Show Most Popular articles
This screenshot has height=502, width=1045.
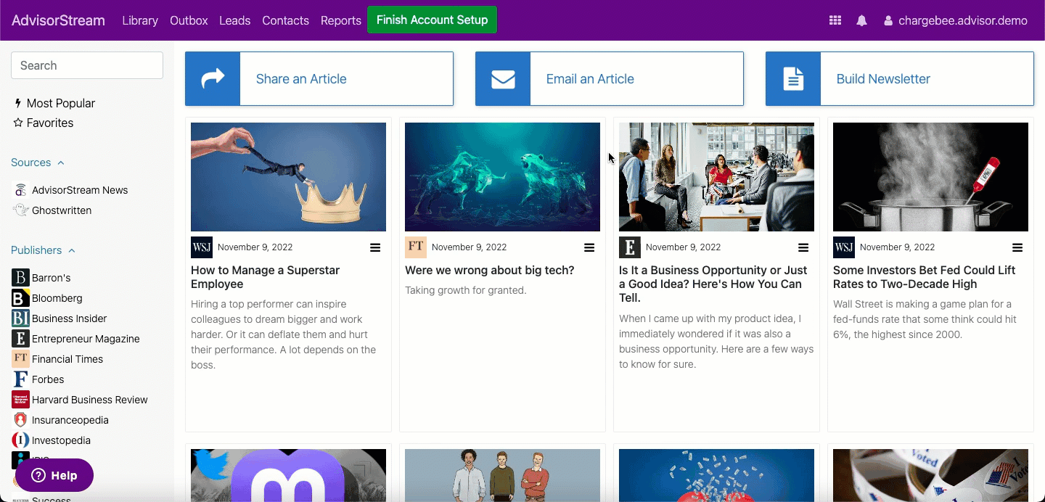click(54, 103)
